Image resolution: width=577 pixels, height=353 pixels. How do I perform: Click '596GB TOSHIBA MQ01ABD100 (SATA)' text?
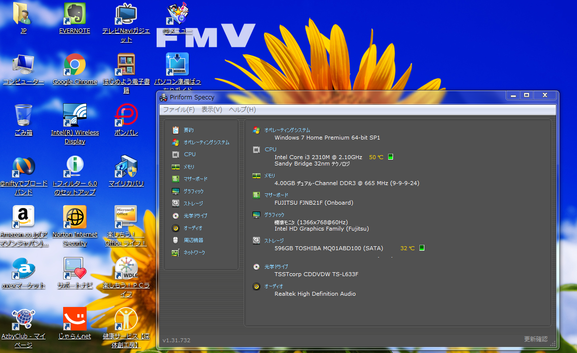coord(328,248)
